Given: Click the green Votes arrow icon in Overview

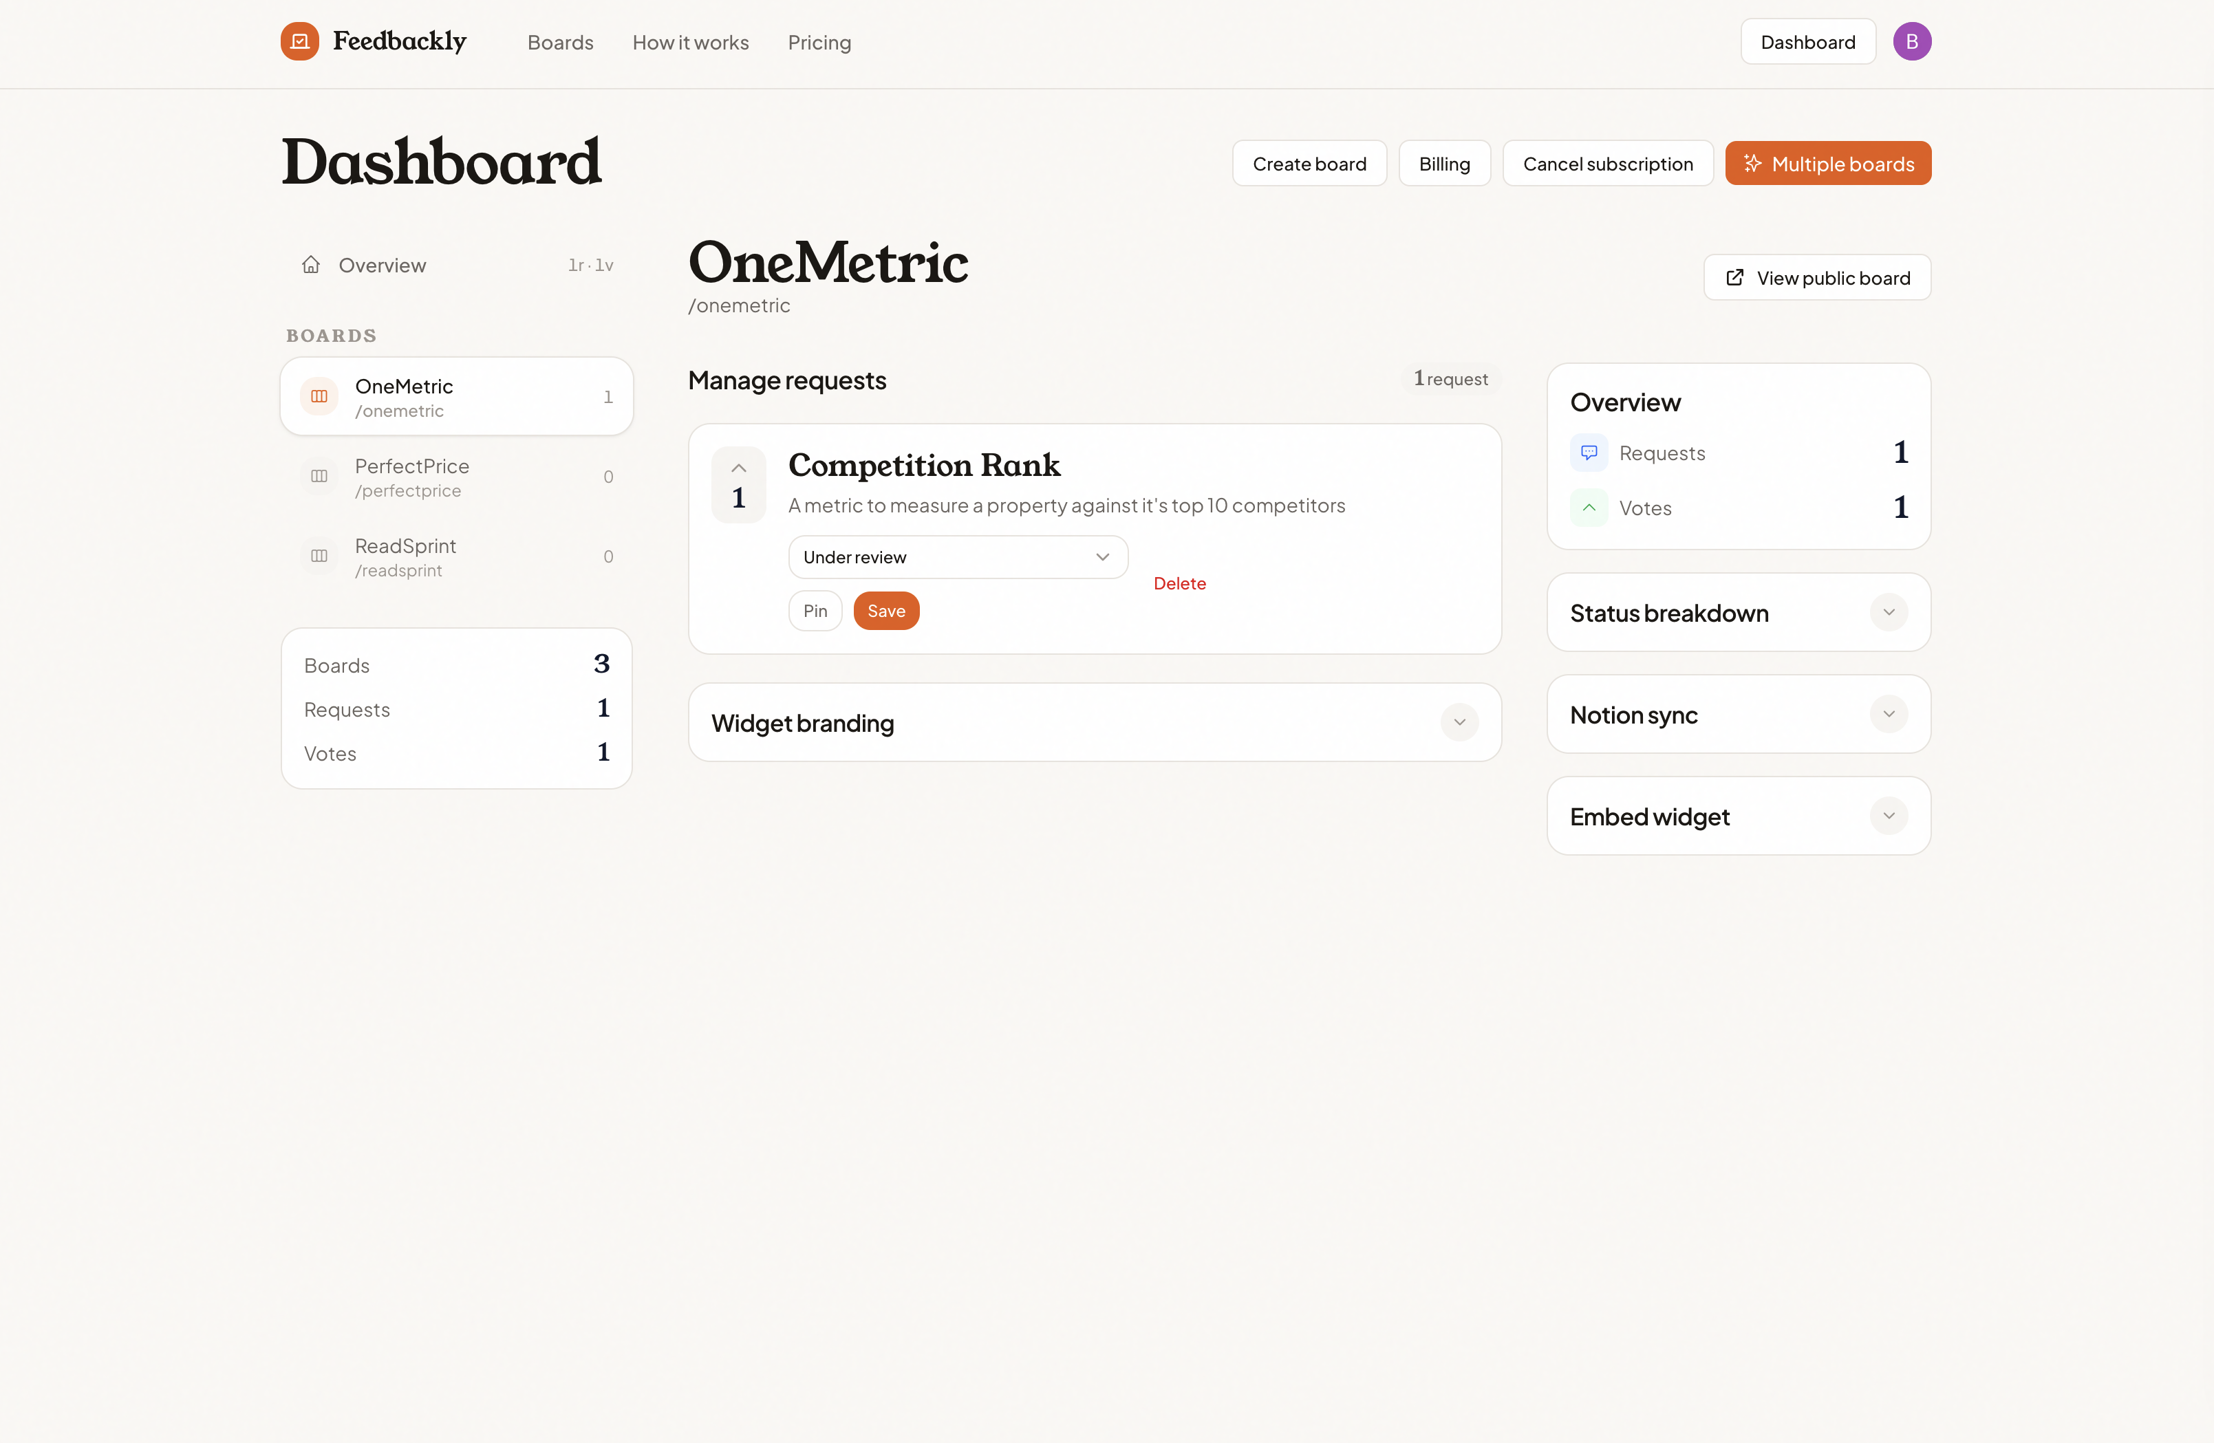Looking at the screenshot, I should pyautogui.click(x=1589, y=508).
